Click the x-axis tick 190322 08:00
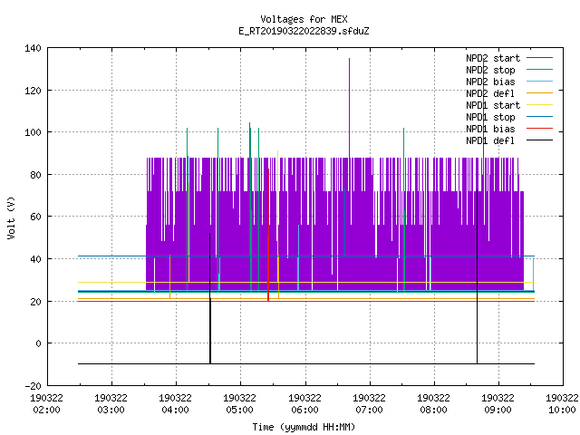Screen dimensions: 580x435 point(433,404)
